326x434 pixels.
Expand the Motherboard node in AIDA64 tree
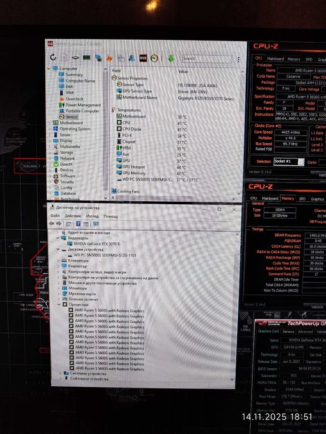[x=50, y=123]
